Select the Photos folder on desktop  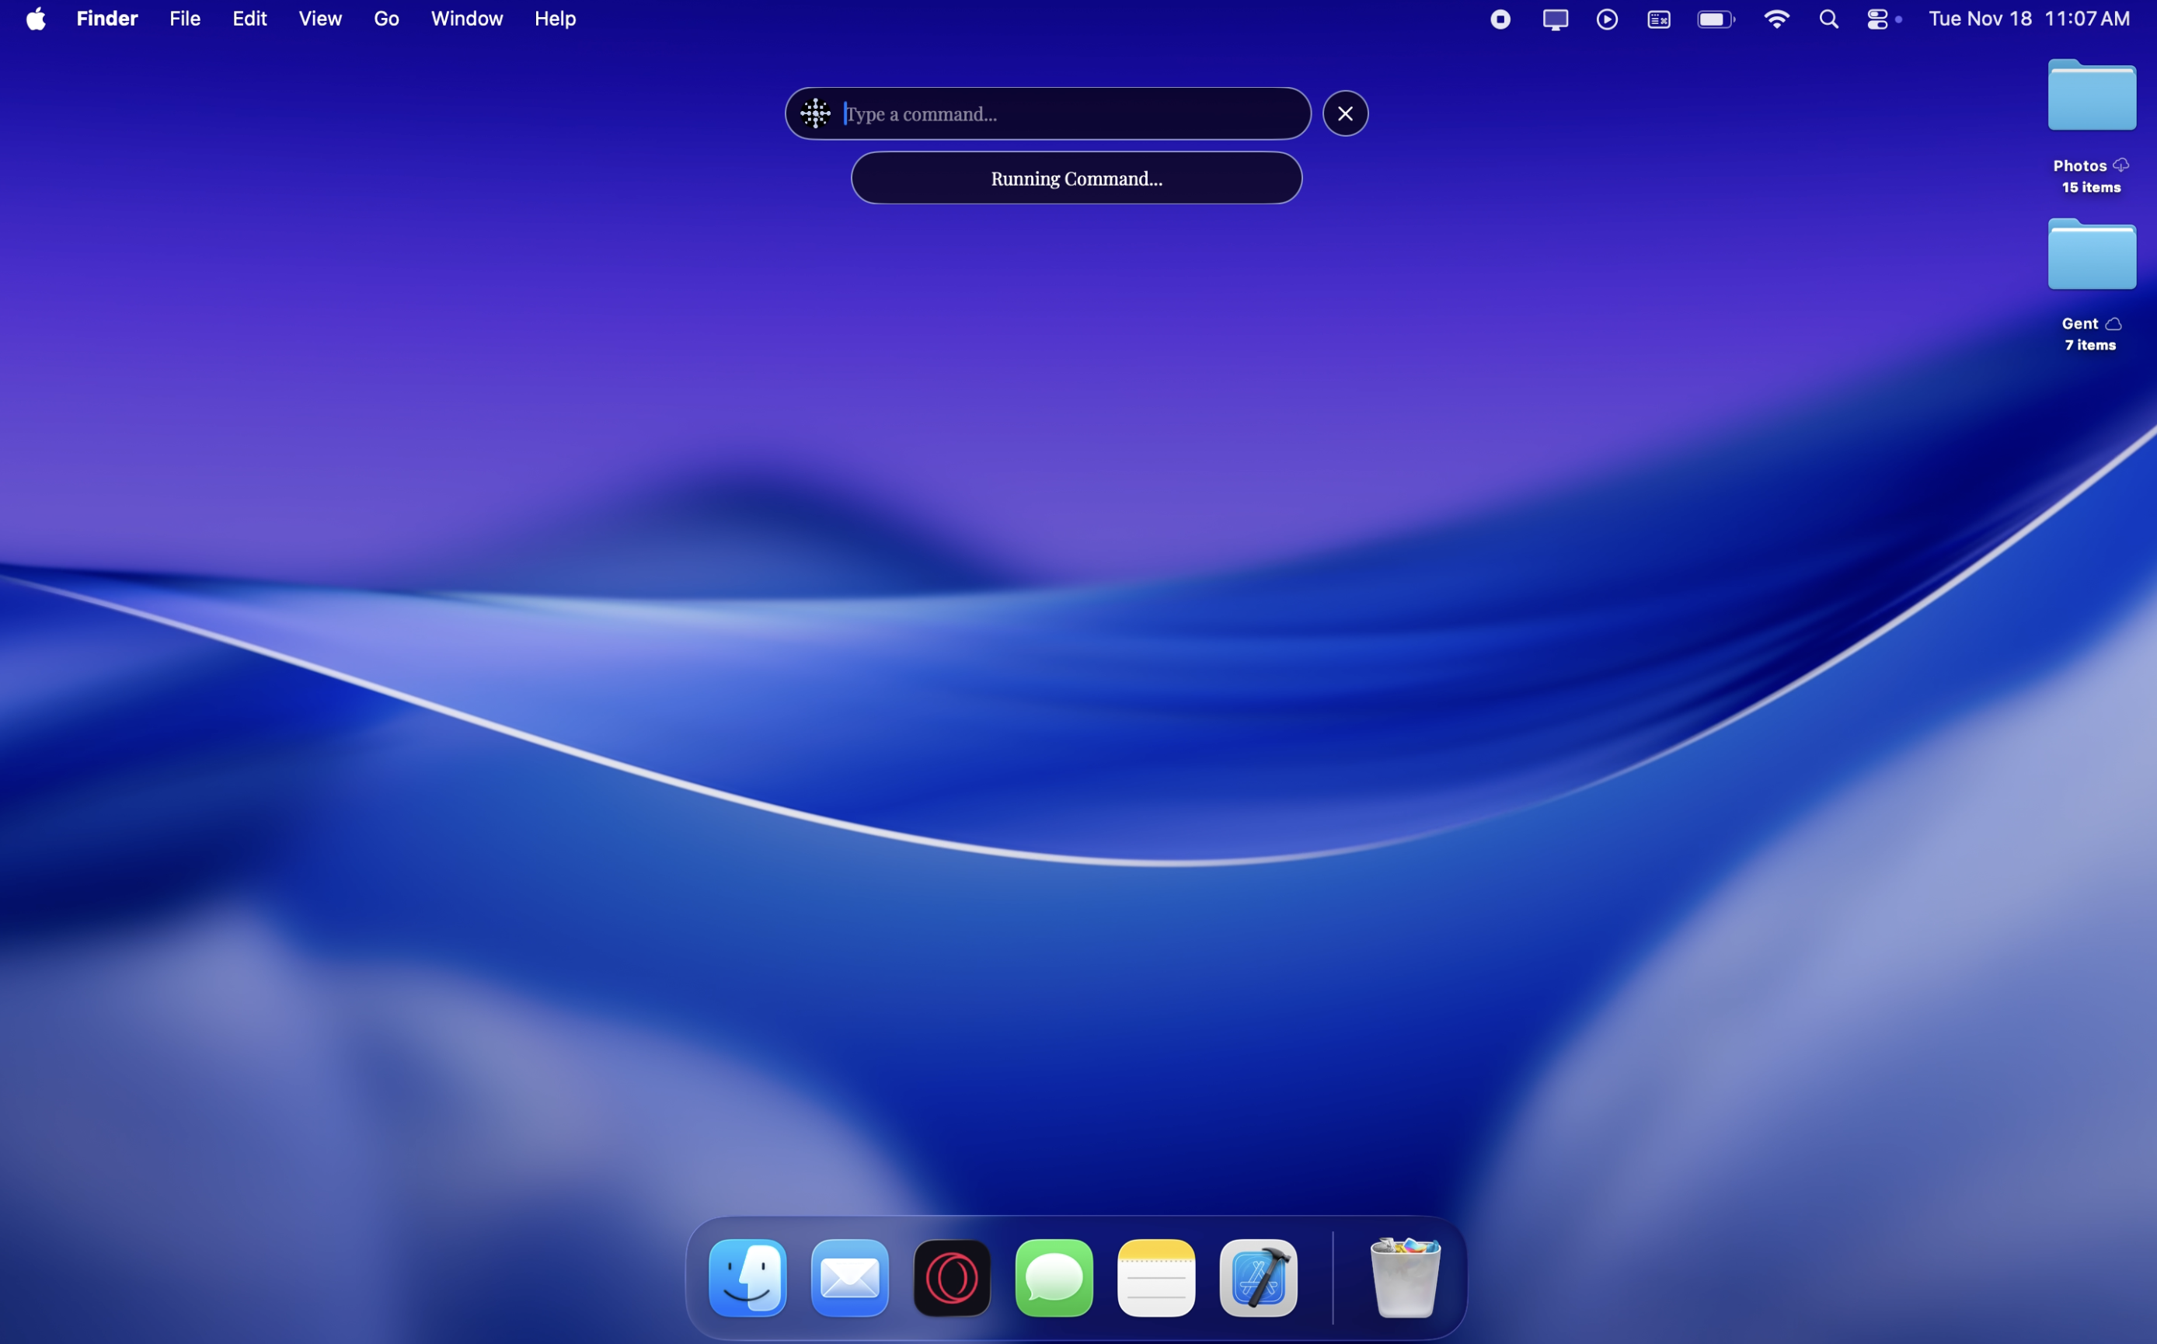(x=2090, y=98)
